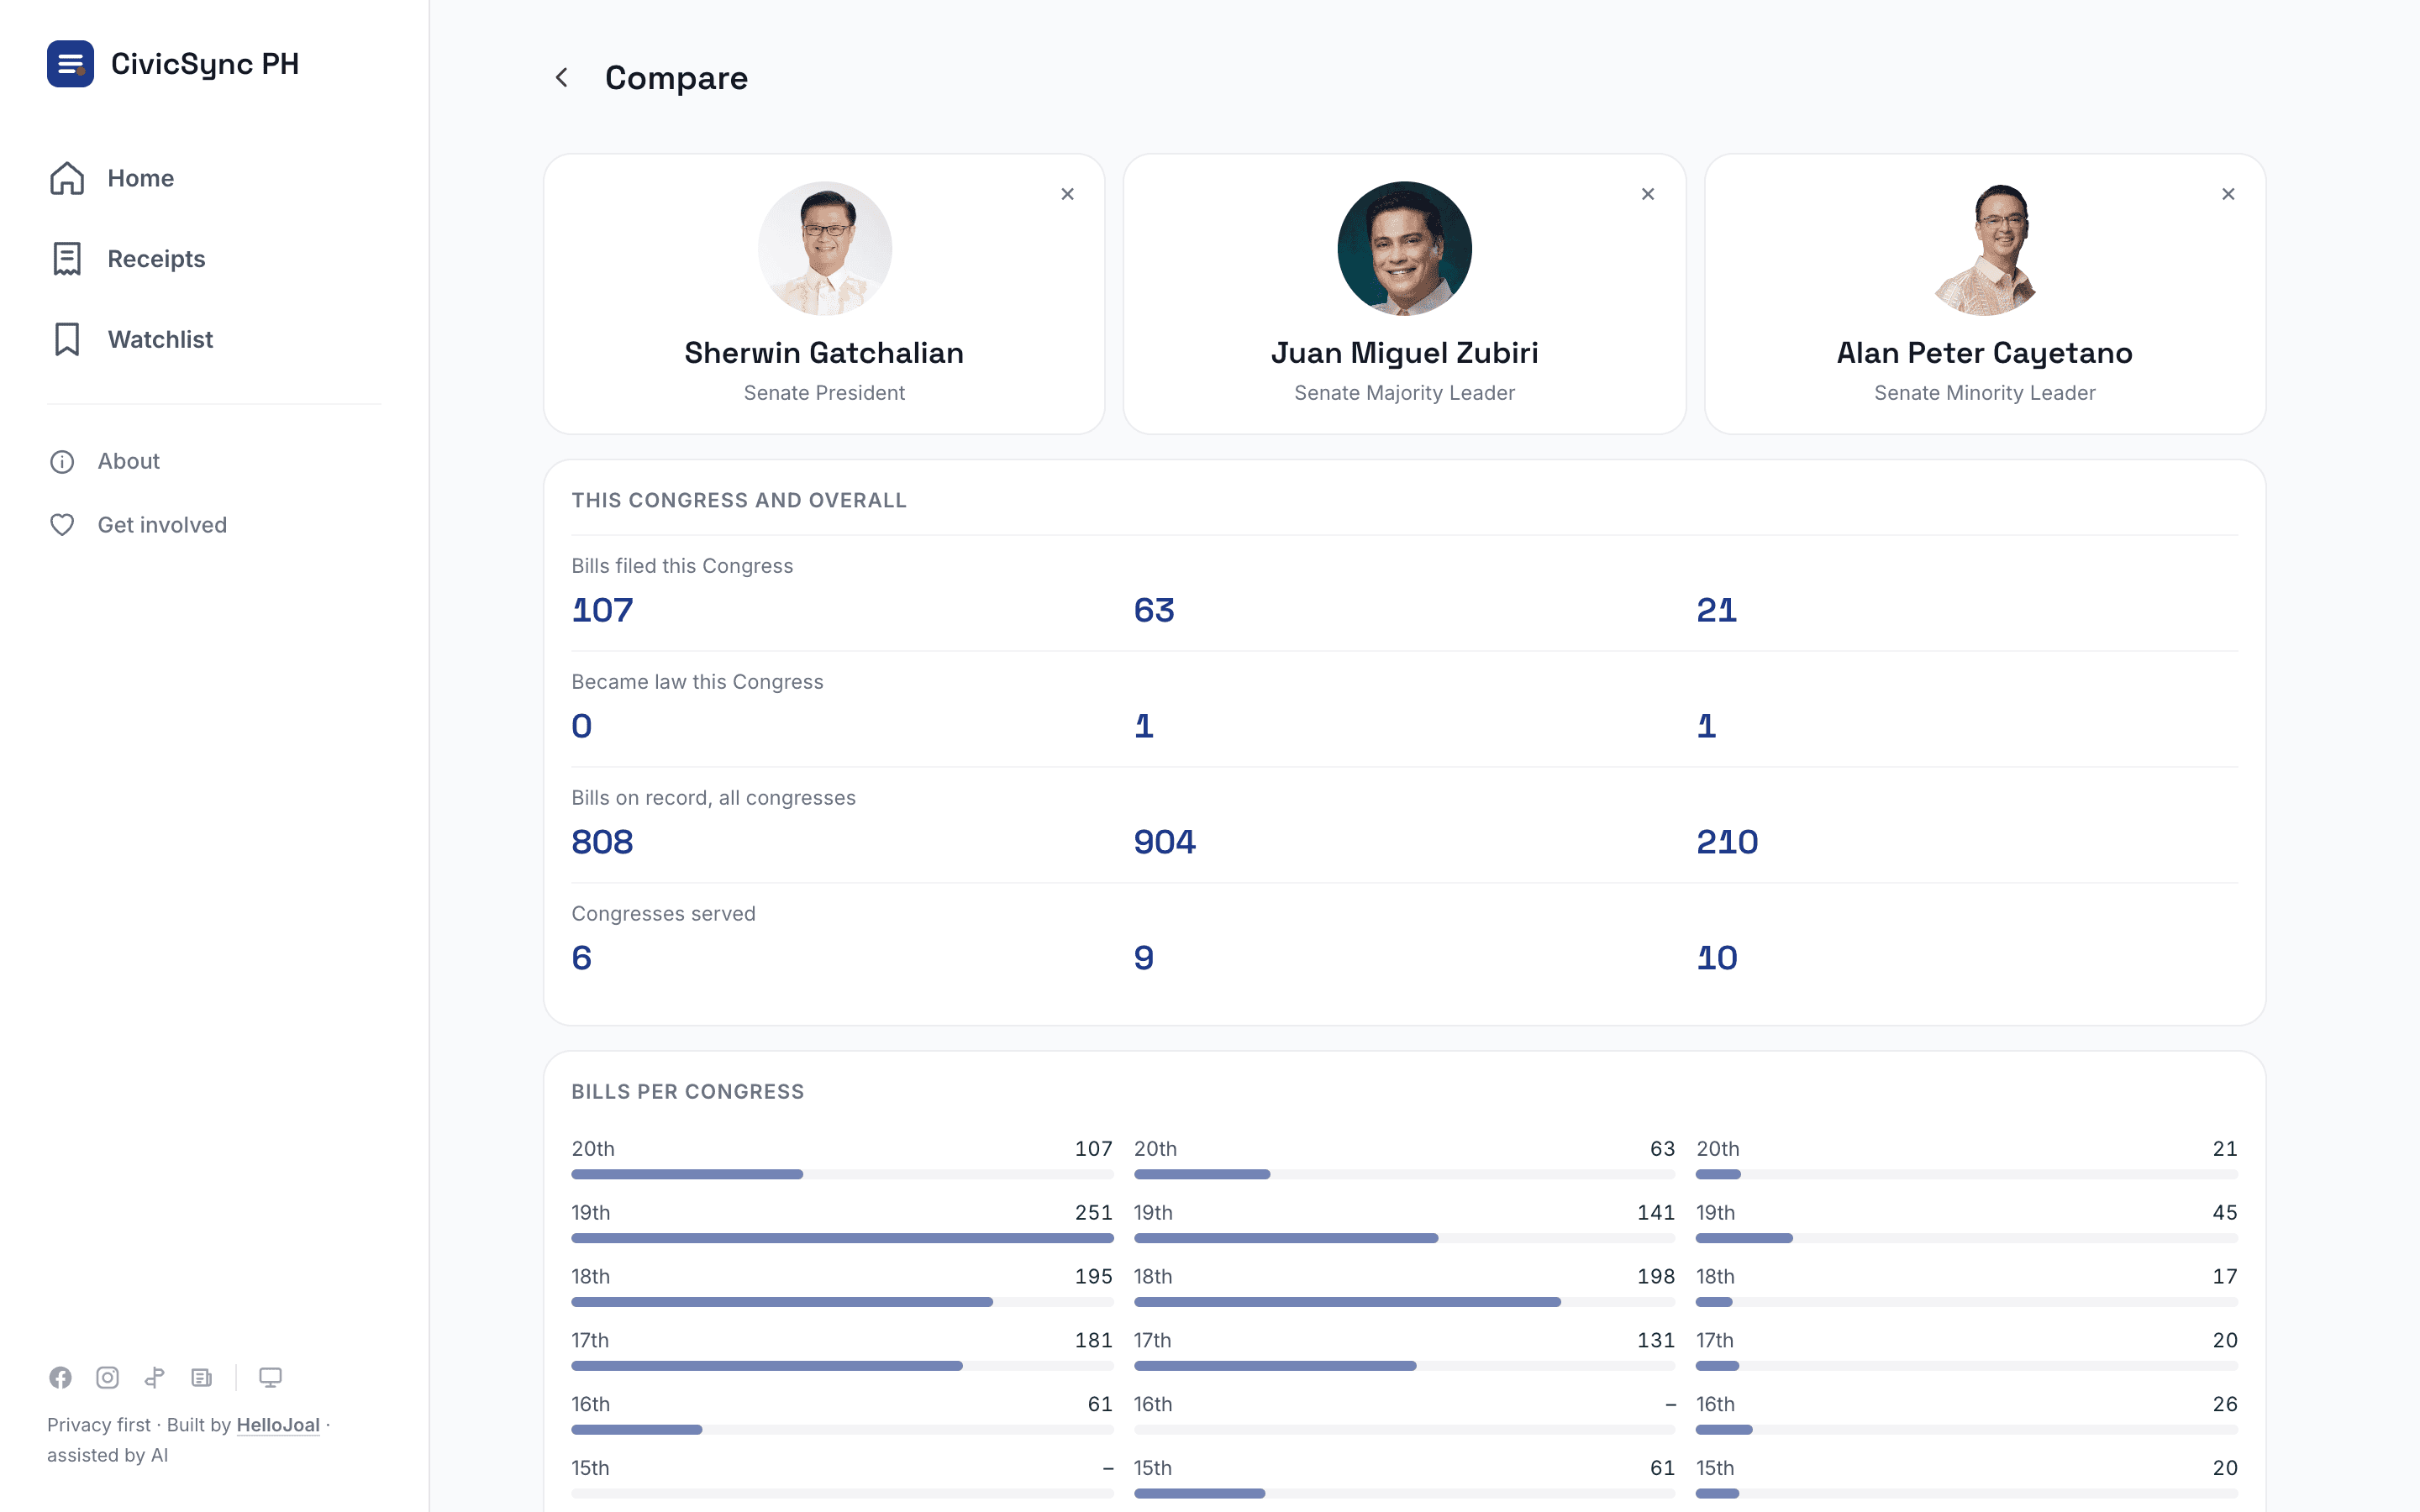Go back using the arrow beside Compare

[562, 78]
